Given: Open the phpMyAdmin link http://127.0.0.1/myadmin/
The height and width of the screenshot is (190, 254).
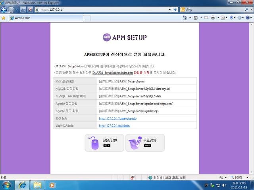Looking at the screenshot, I should pos(115,125).
